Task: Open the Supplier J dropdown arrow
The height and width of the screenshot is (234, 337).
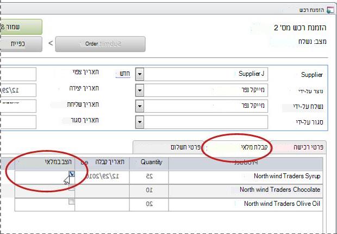Action: click(140, 74)
